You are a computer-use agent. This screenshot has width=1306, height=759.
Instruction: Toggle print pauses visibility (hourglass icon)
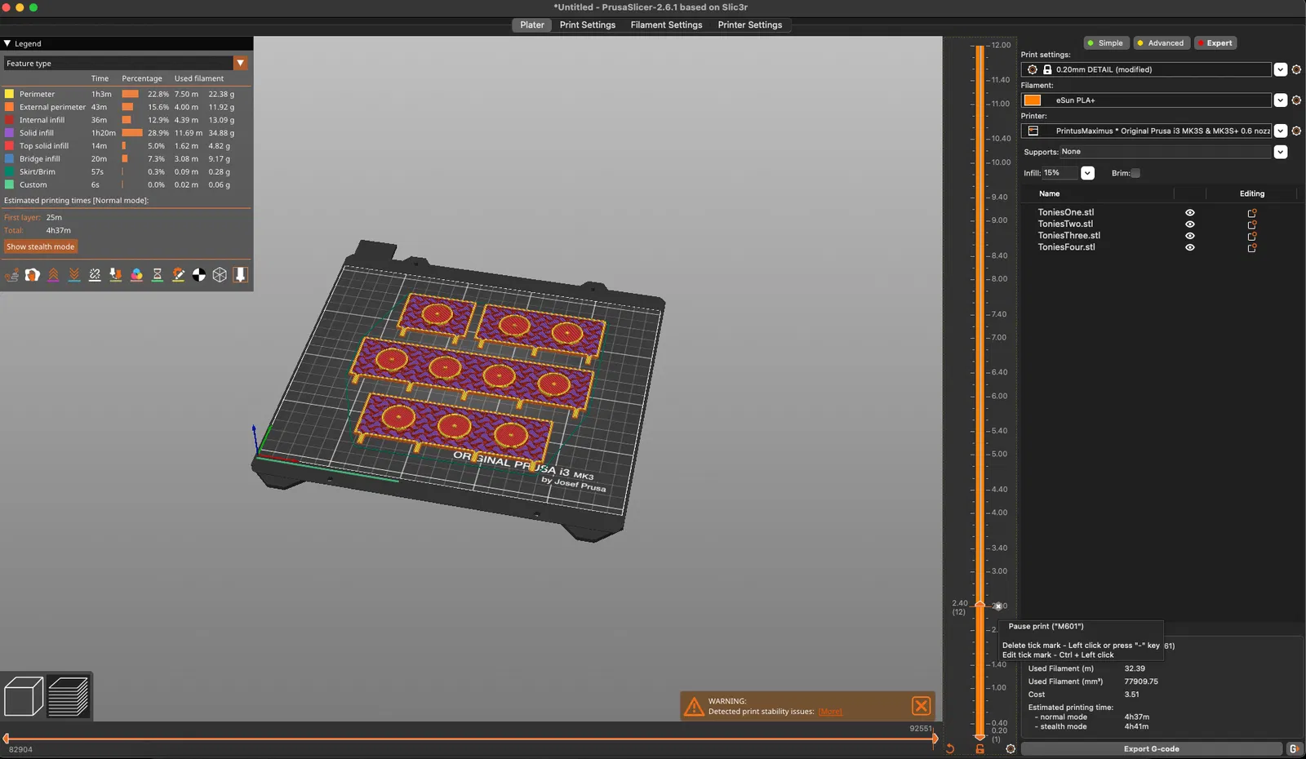158,275
